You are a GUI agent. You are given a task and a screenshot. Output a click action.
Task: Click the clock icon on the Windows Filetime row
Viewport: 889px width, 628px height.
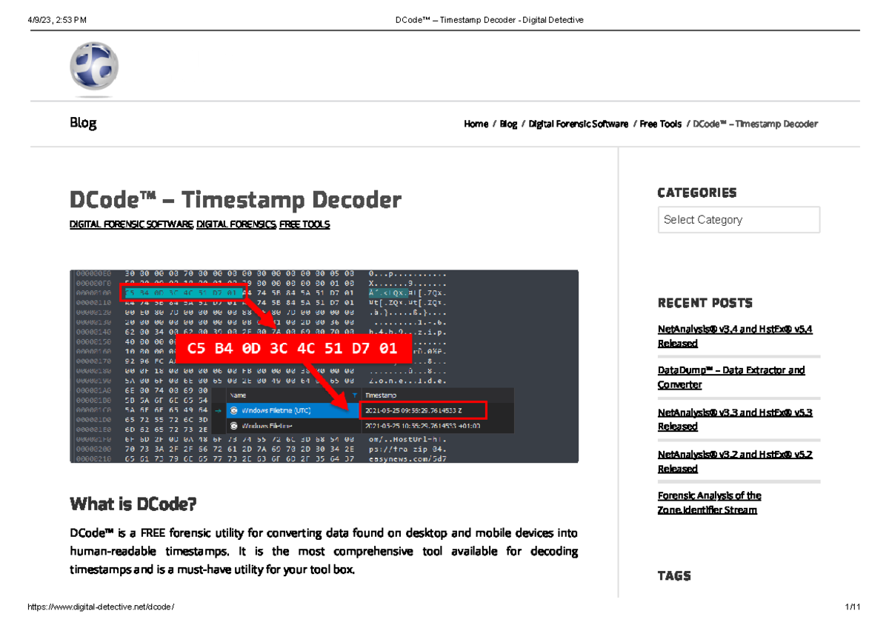point(234,426)
